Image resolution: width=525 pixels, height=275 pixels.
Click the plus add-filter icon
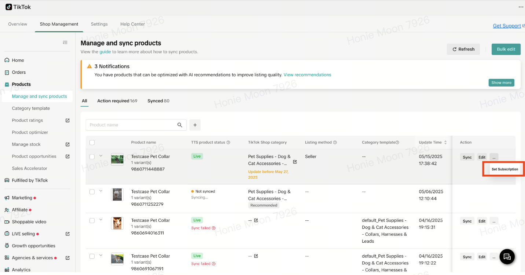coord(195,125)
